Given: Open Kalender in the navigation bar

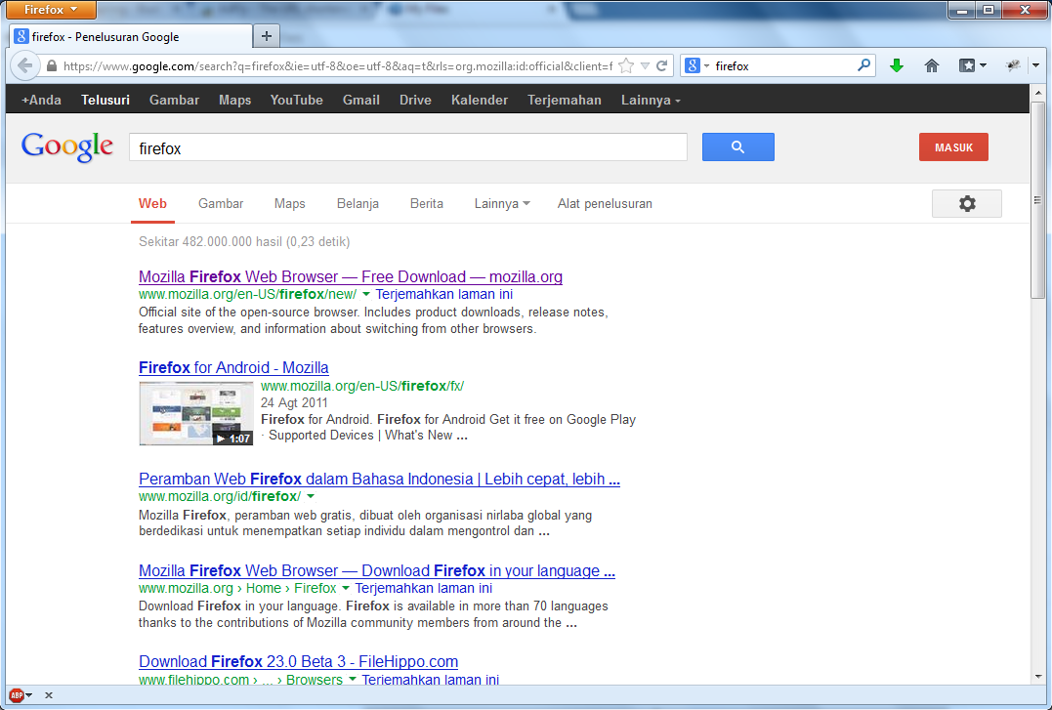Looking at the screenshot, I should pos(479,100).
